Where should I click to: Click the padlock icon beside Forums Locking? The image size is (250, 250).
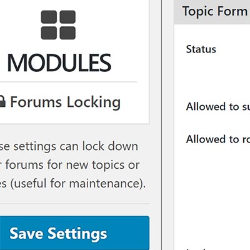[2, 101]
